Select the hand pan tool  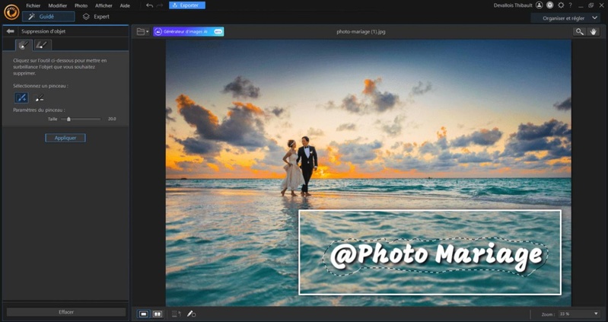coord(594,32)
